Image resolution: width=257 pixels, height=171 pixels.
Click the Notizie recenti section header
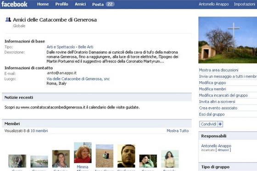tap(97, 97)
